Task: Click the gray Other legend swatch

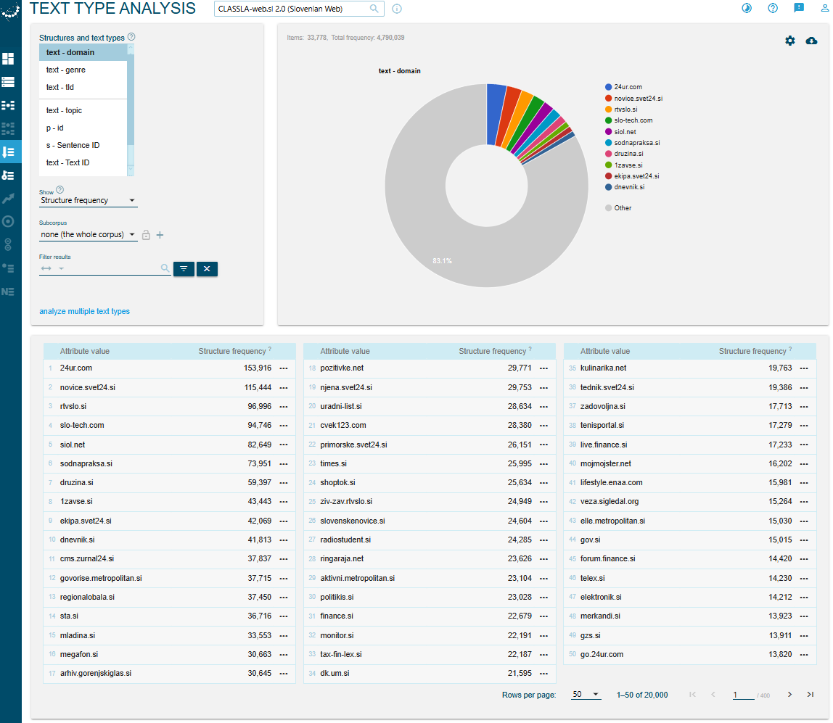Action: coord(608,208)
